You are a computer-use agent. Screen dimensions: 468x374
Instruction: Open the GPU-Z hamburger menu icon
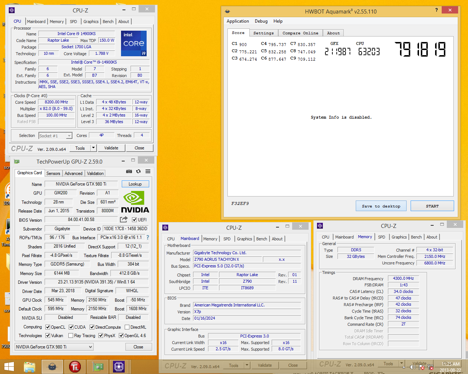[148, 171]
